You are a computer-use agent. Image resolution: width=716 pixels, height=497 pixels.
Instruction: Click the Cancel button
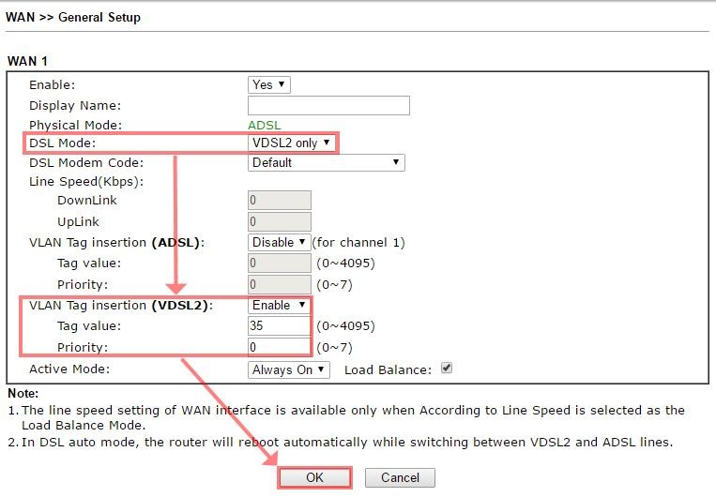(400, 477)
